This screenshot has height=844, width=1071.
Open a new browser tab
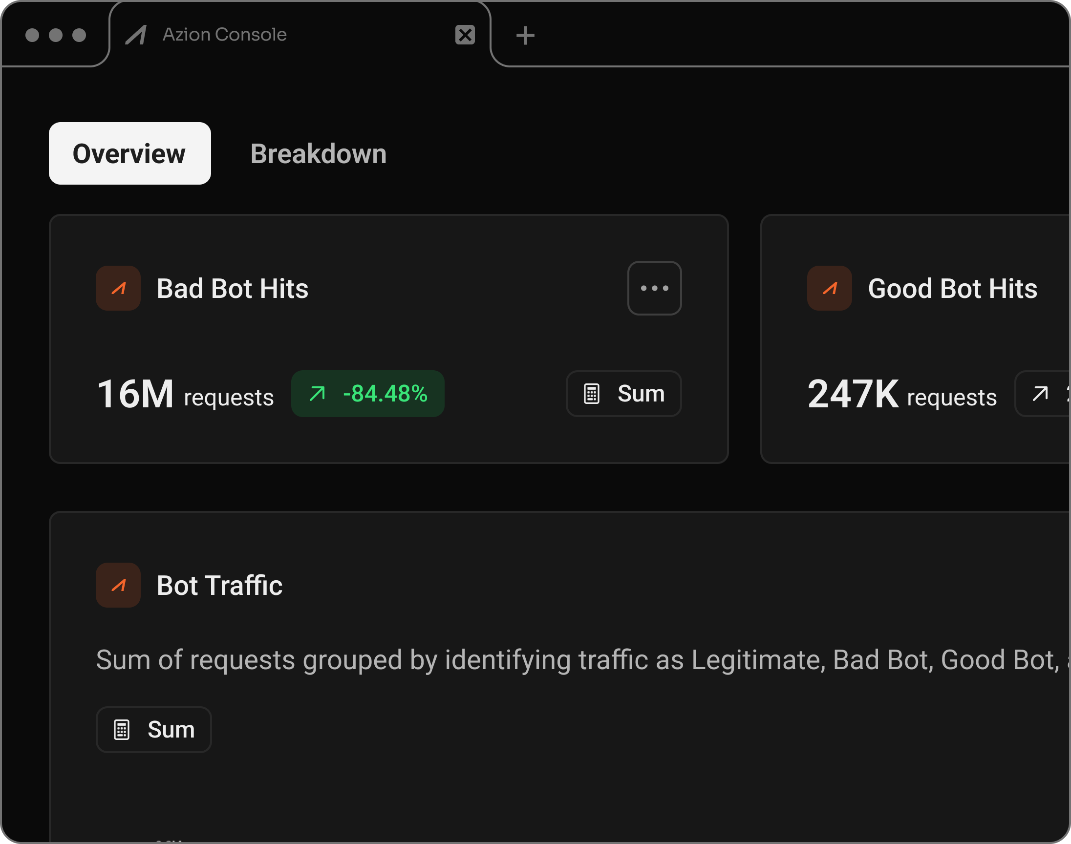tap(525, 35)
